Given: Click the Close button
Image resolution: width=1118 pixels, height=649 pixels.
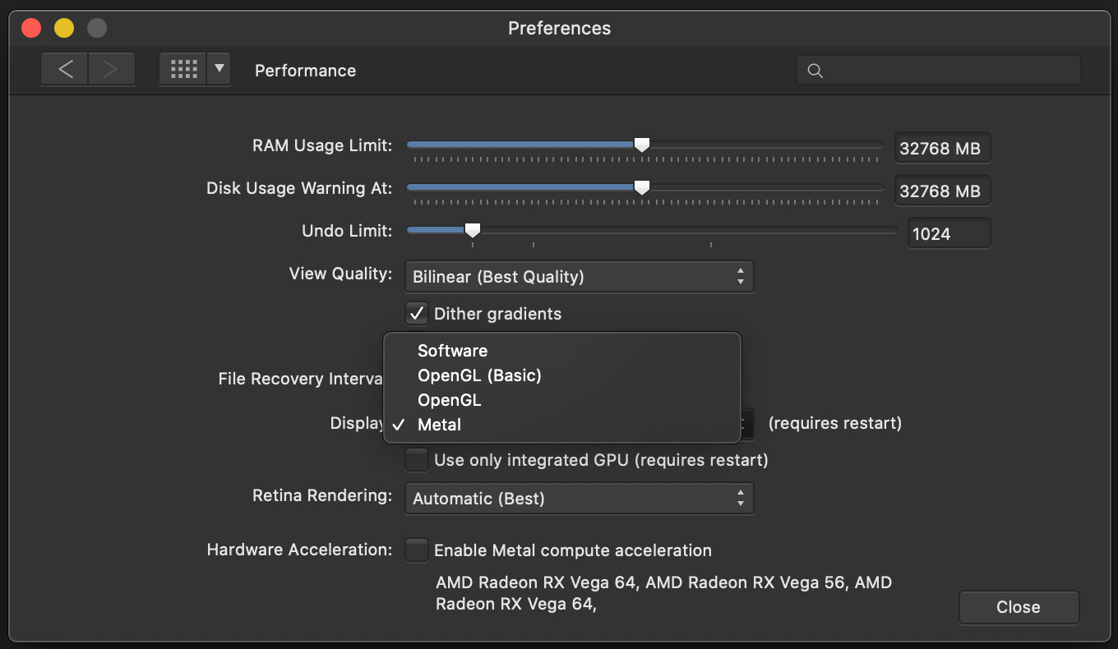Looking at the screenshot, I should point(1019,607).
